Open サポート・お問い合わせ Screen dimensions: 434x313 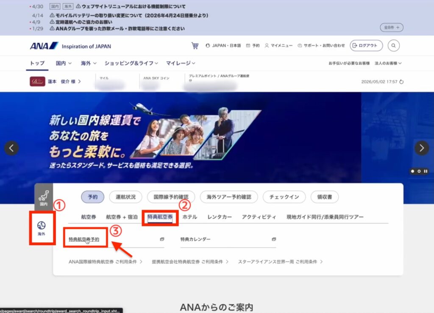tap(321, 46)
